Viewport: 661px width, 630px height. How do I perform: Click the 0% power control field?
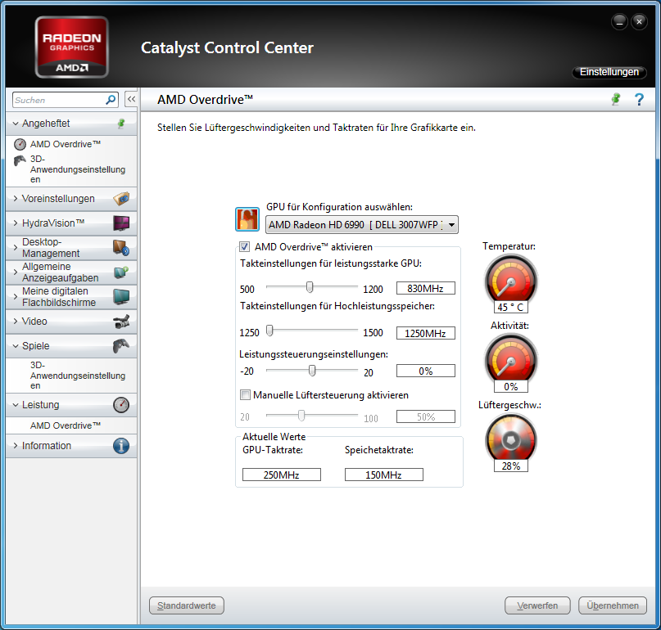426,371
